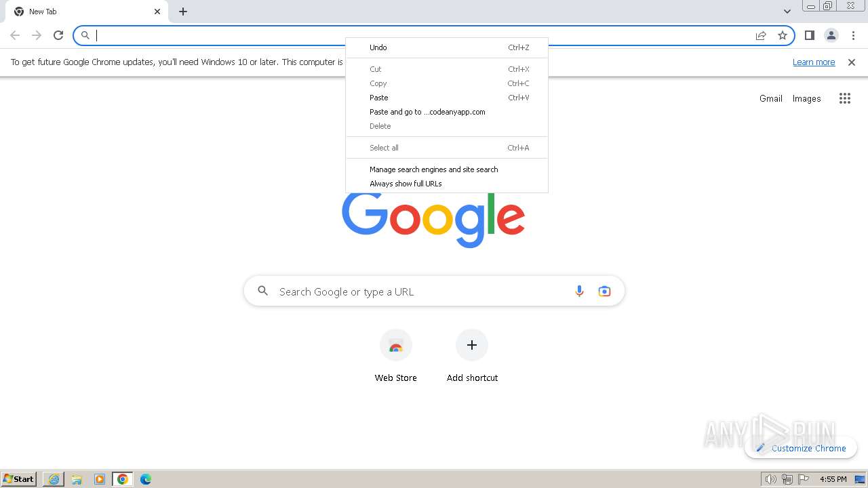868x488 pixels.
Task: Open Google apps grid icon
Action: 844,98
